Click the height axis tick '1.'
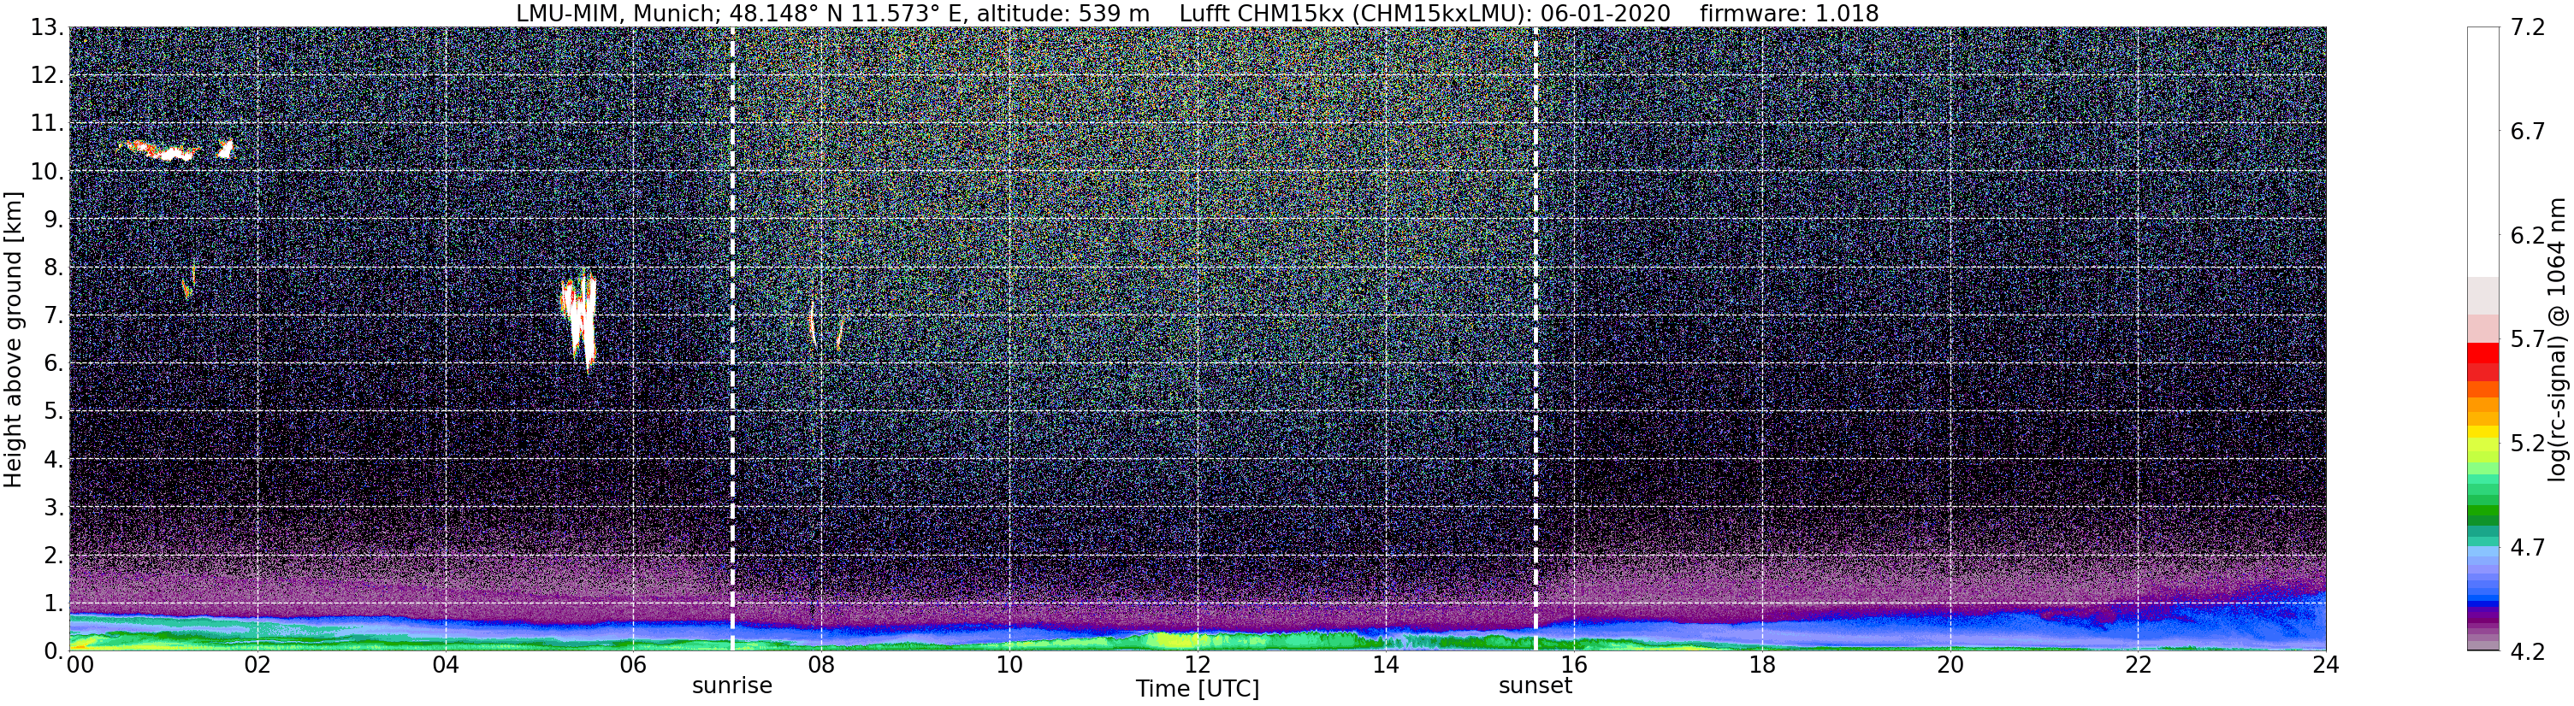The width and height of the screenshot is (2574, 706). tap(54, 602)
